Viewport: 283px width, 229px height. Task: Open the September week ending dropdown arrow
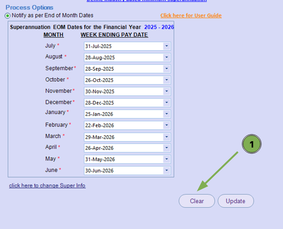click(166, 69)
